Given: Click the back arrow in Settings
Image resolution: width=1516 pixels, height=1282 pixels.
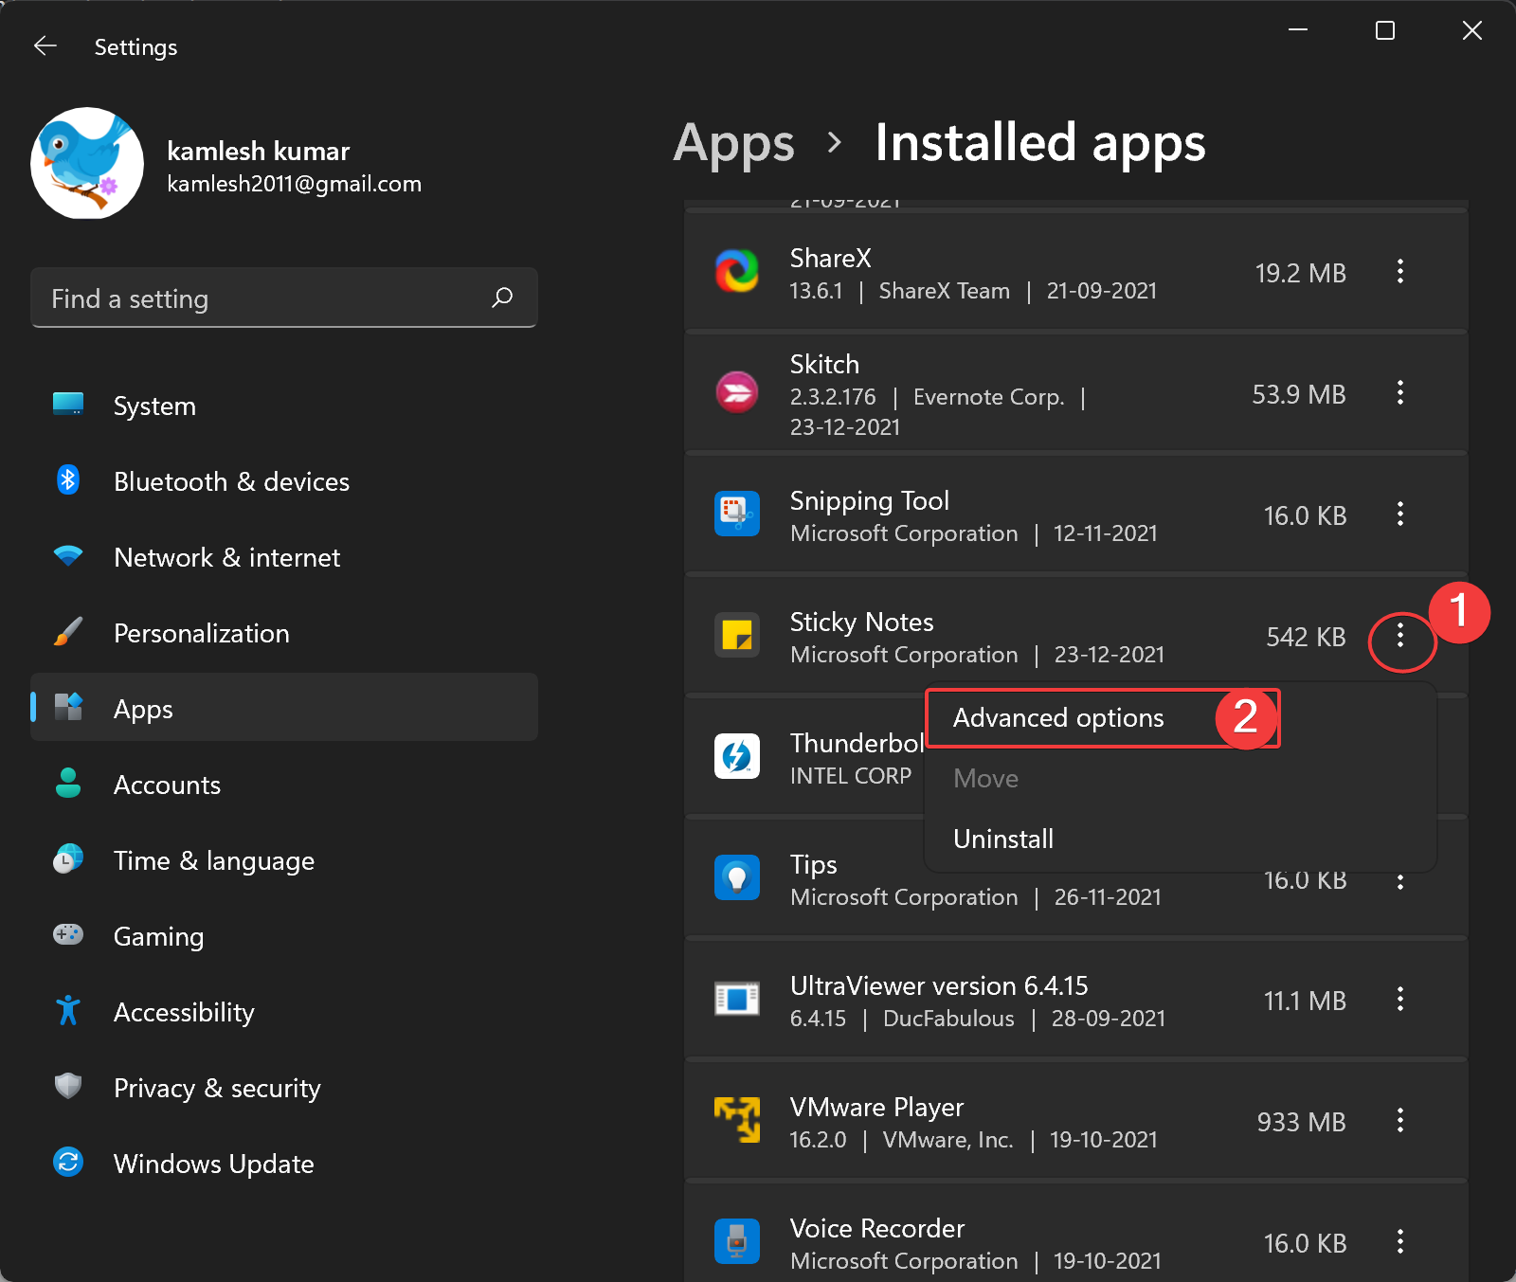Looking at the screenshot, I should click(45, 46).
